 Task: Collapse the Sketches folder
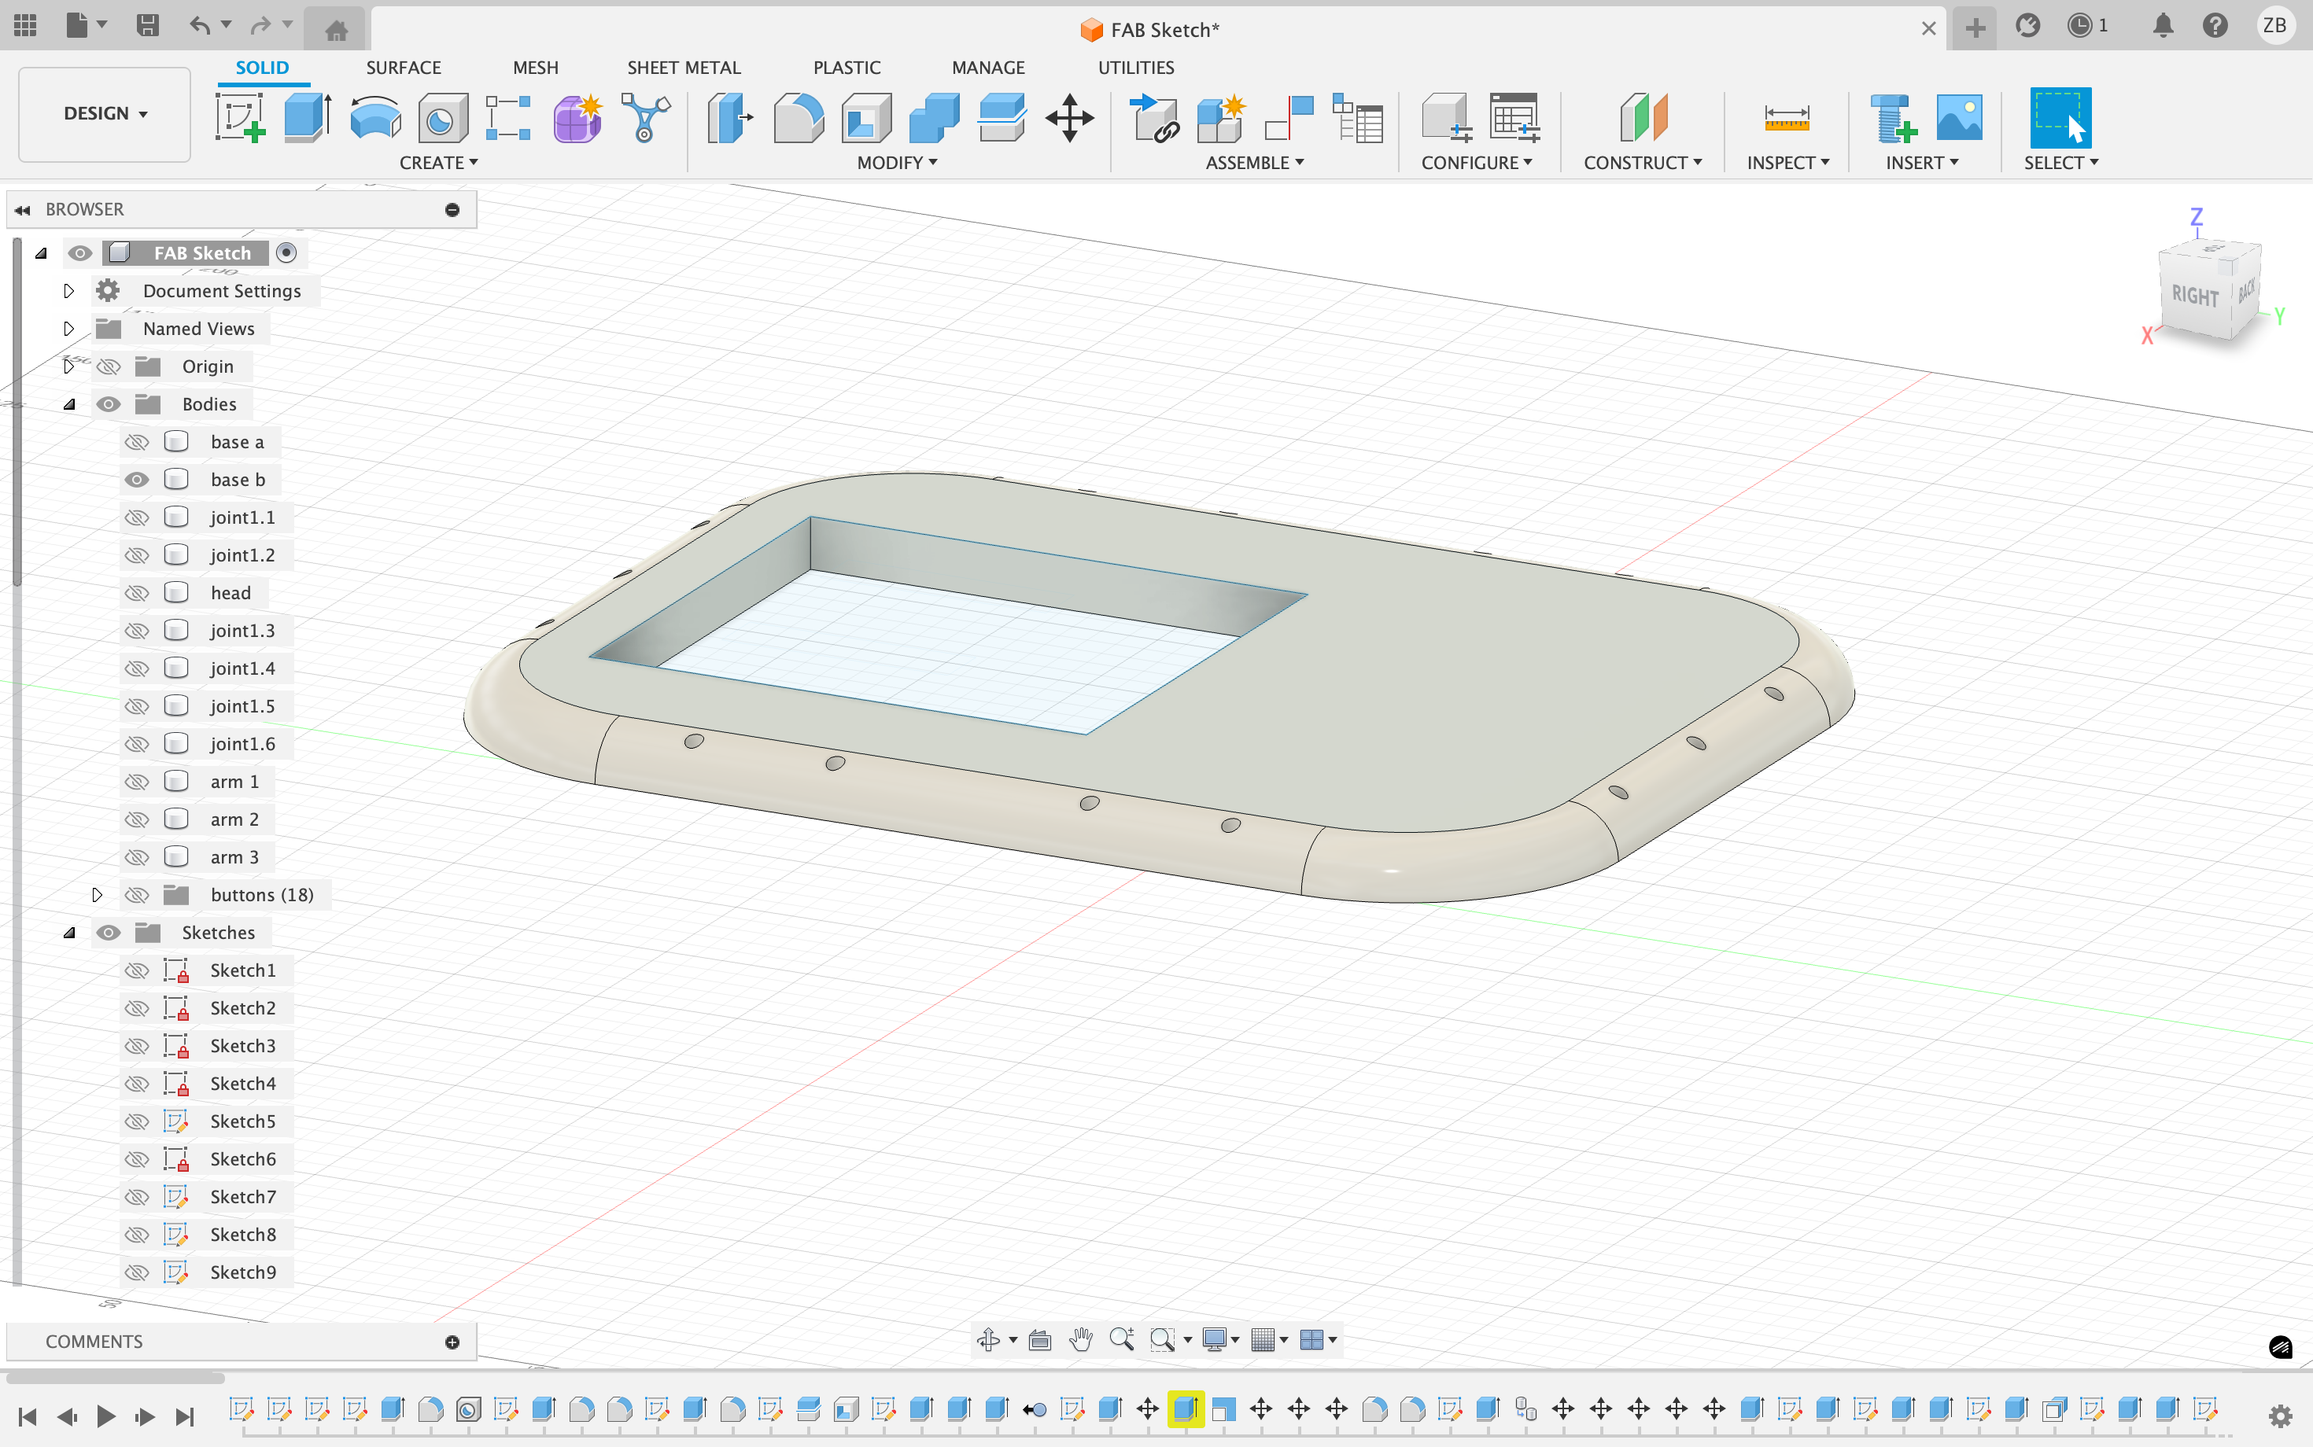coord(69,933)
